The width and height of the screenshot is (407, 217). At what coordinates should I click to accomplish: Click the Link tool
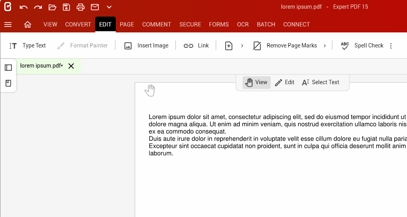coord(196,46)
